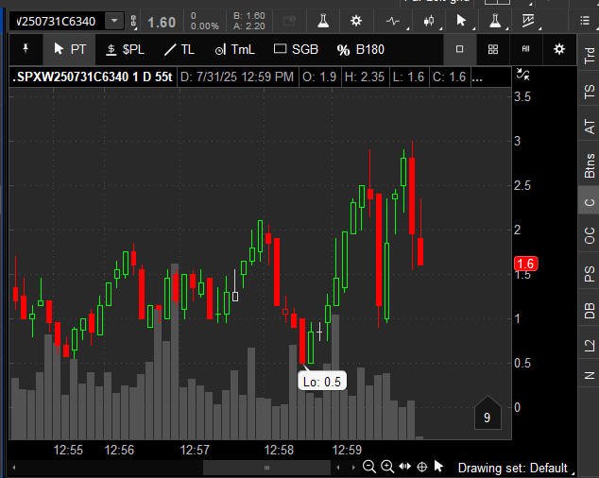Click the flask Studies icon in top toolbar
This screenshot has height=478, width=599.
[323, 21]
